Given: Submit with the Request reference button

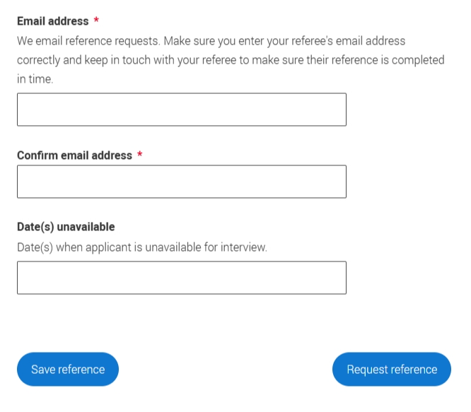Looking at the screenshot, I should tap(391, 369).
